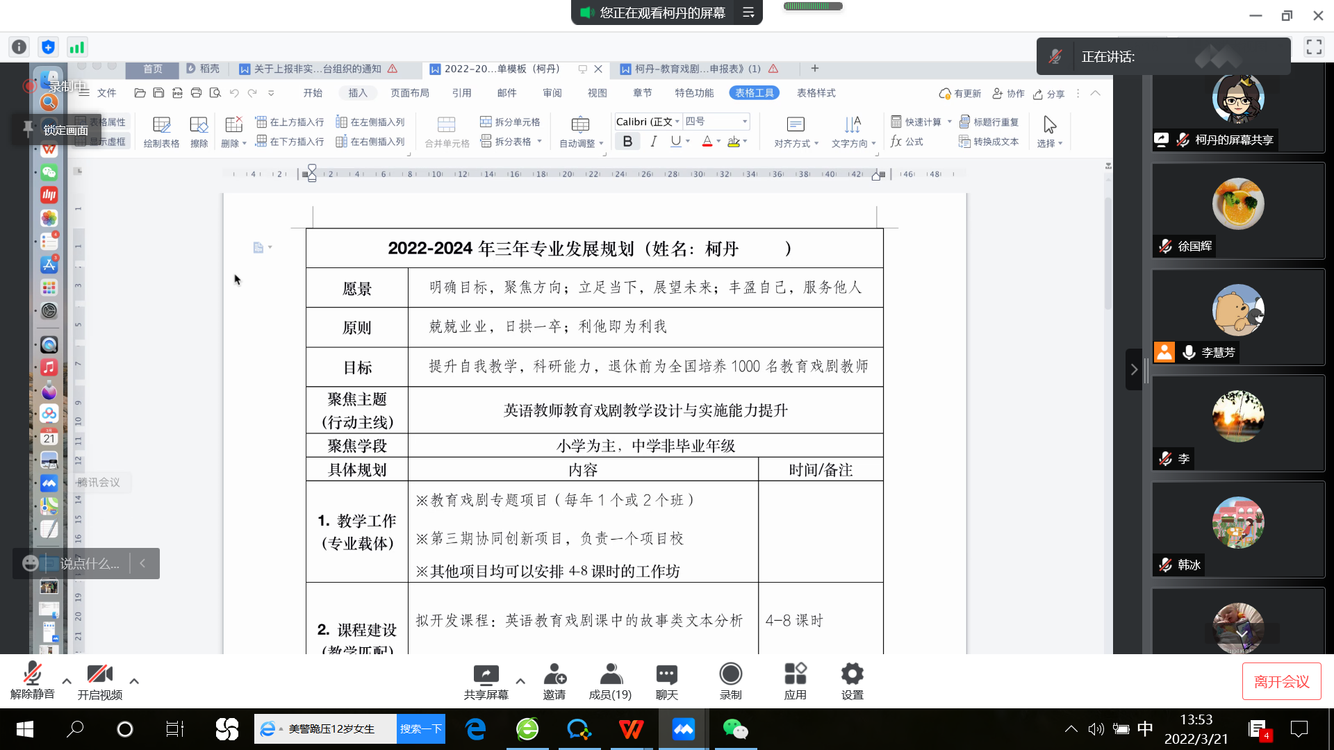Collapse chat bar arrow

point(142,563)
